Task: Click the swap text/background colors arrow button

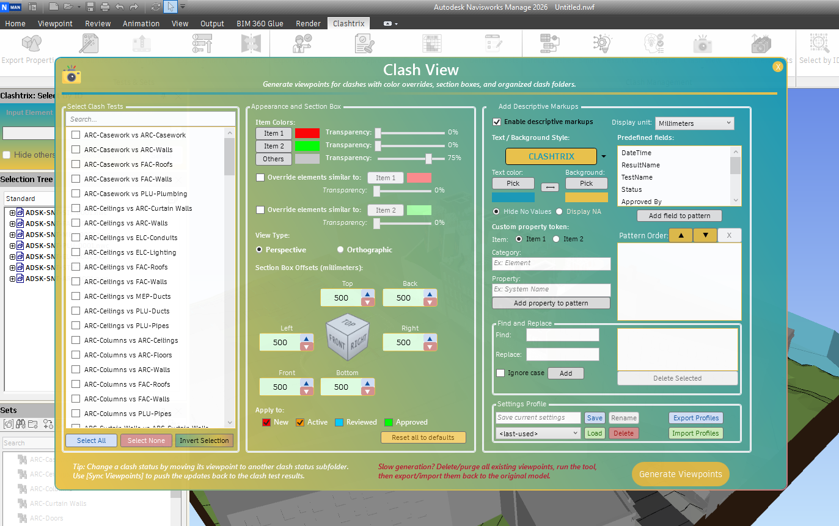Action: (x=549, y=188)
